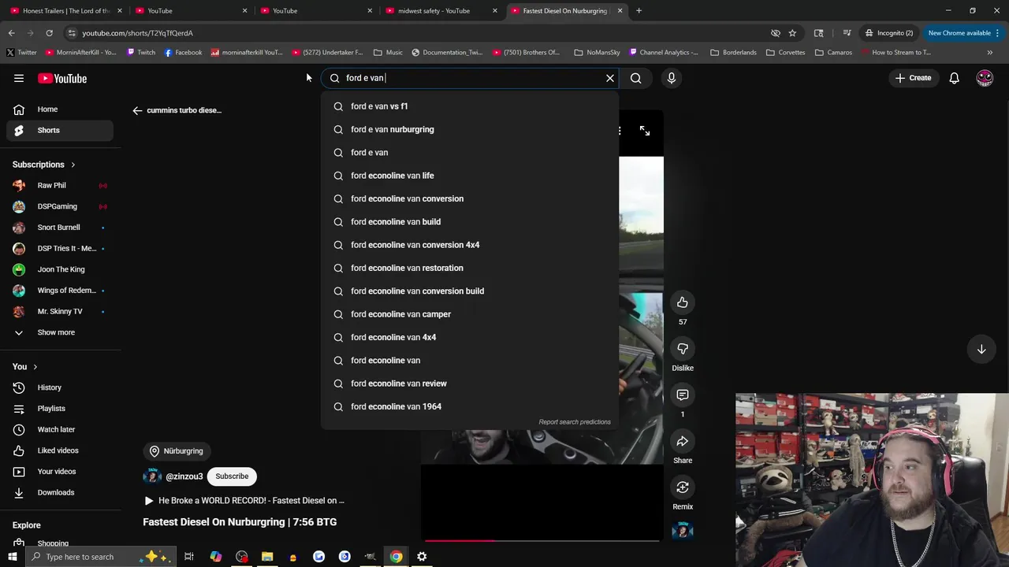
Task: Bookmark this page with star icon
Action: 792,33
